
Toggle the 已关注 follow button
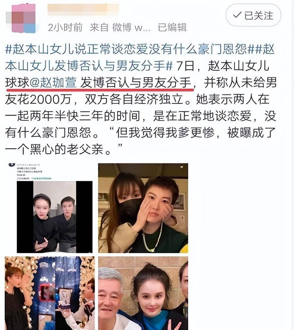click(x=253, y=15)
